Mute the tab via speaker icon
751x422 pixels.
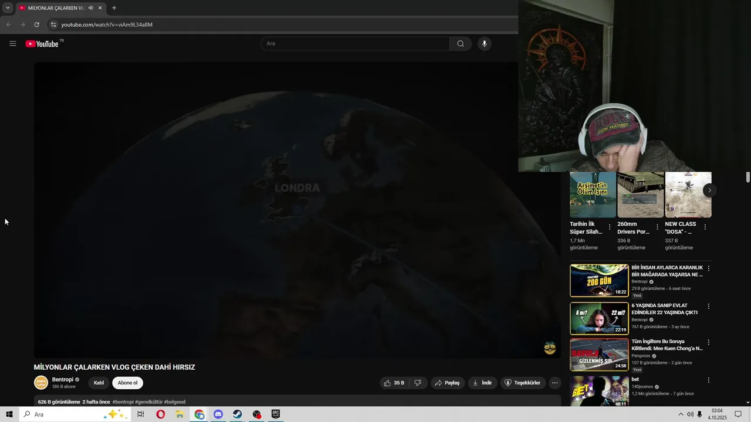click(x=90, y=8)
